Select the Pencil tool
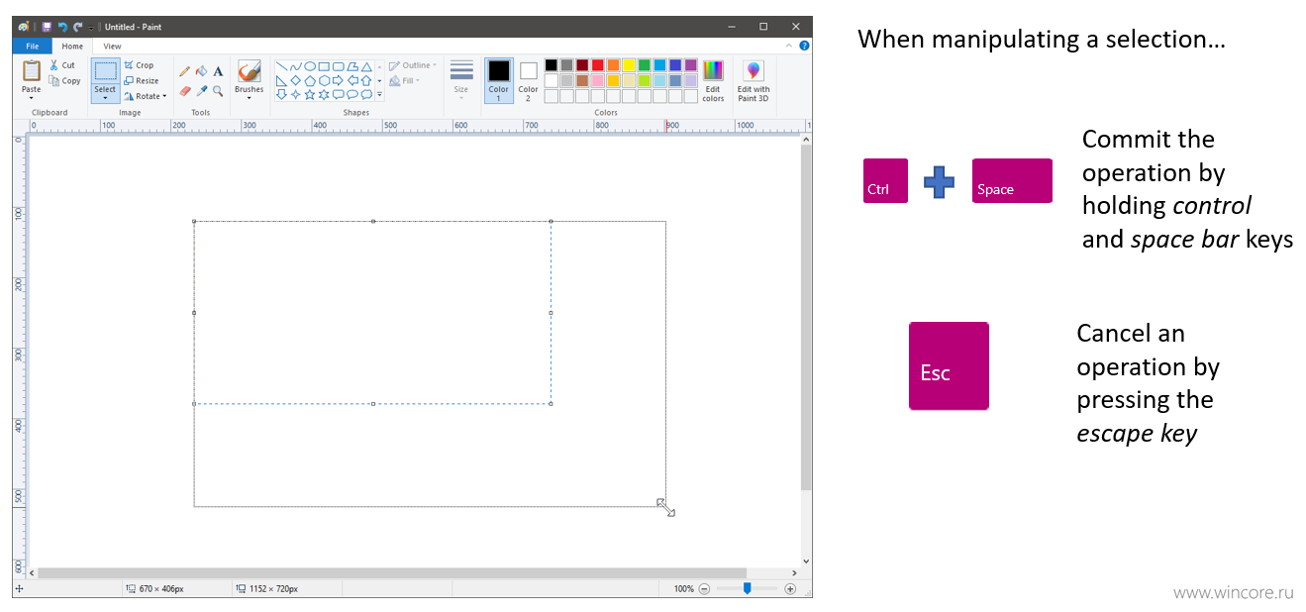This screenshot has height=612, width=1306. (x=185, y=71)
